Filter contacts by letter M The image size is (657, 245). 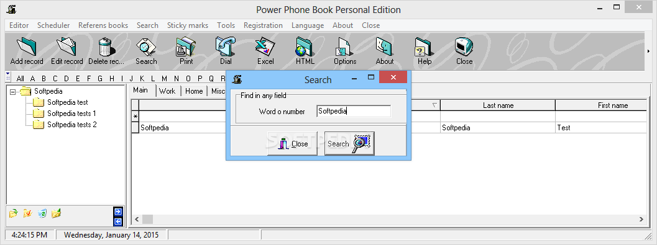pos(164,78)
